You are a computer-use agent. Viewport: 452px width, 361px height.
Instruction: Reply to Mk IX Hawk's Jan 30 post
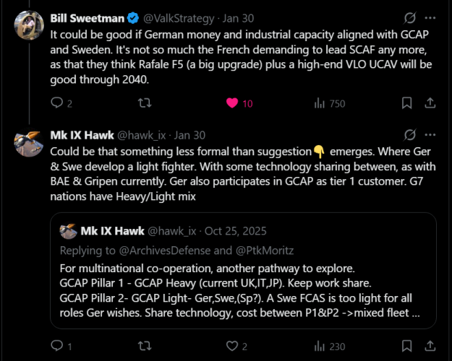coord(57,346)
